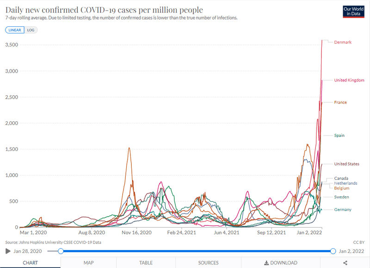Switch to LINEAR scale

click(15, 30)
